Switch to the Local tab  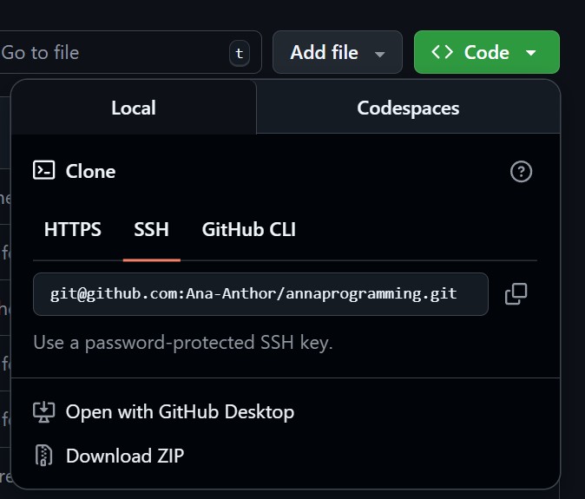tap(134, 108)
